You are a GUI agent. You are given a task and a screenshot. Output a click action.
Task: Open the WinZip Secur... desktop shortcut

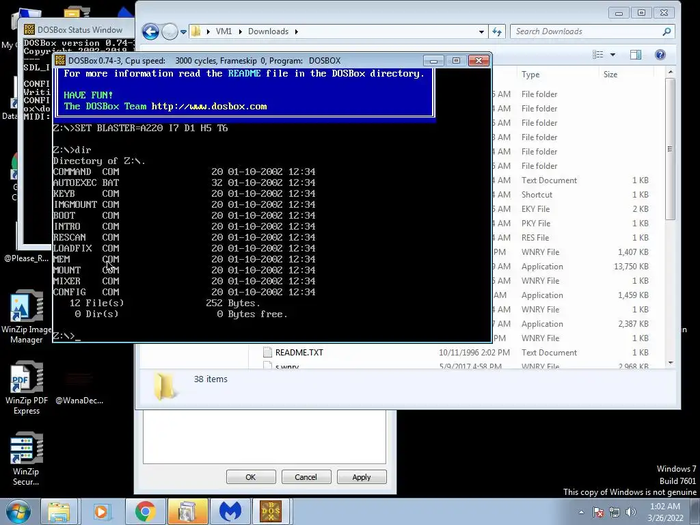pos(27,459)
